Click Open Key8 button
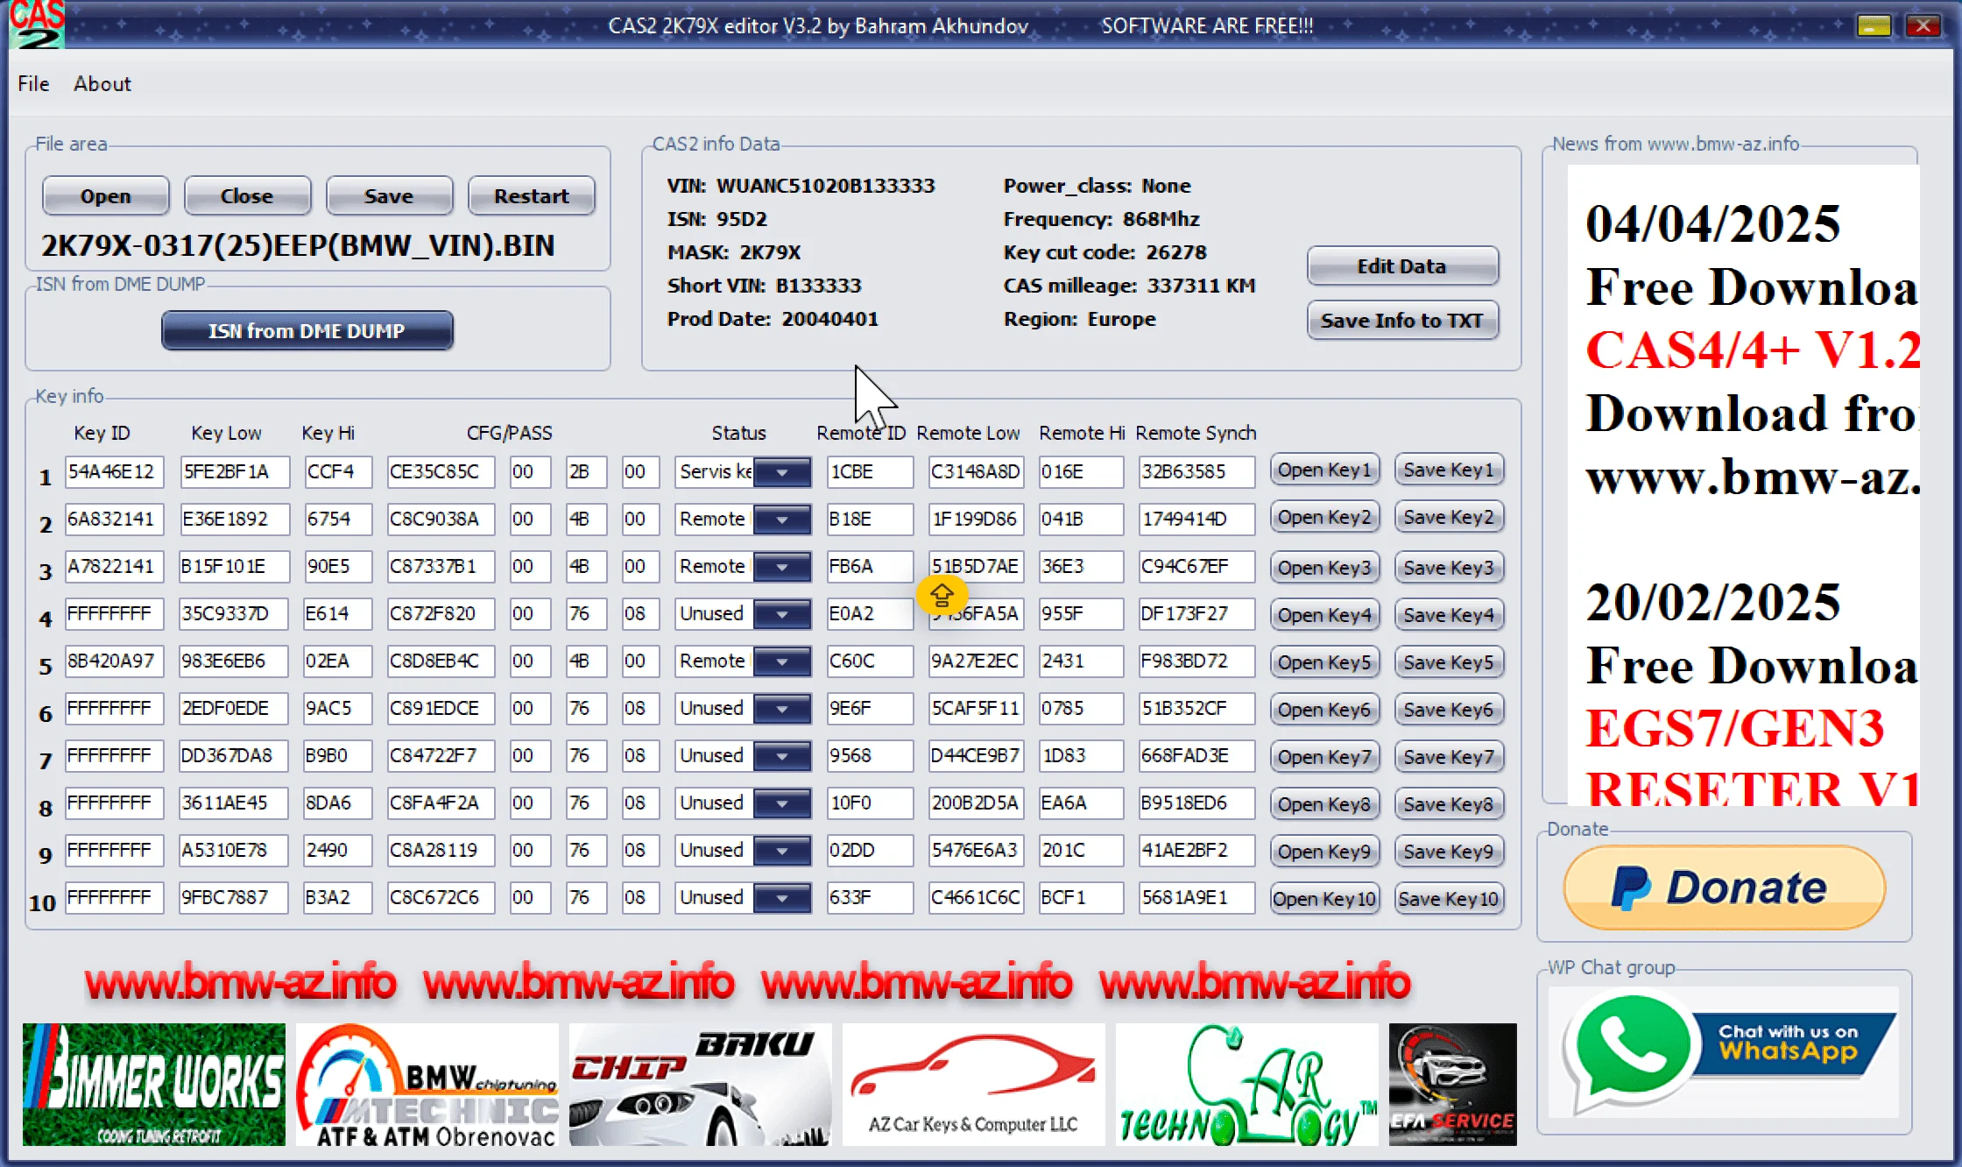The height and width of the screenshot is (1167, 1962). pos(1324,804)
